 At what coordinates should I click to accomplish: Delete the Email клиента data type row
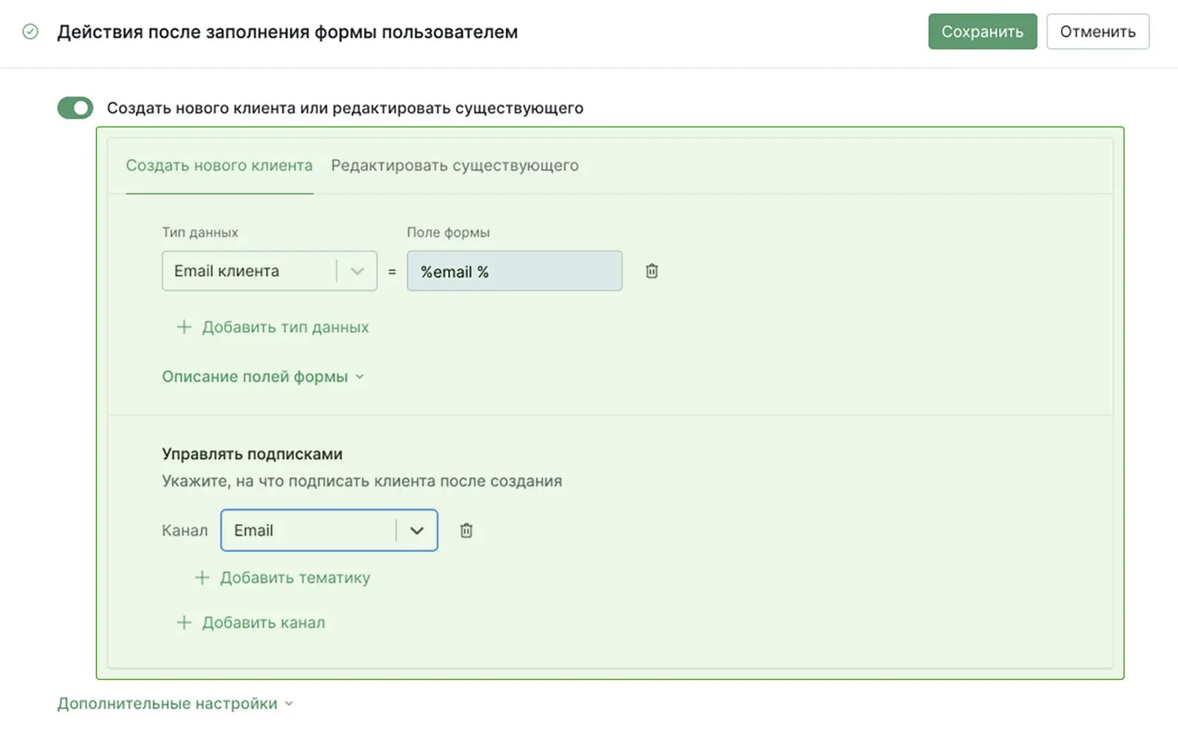click(651, 271)
